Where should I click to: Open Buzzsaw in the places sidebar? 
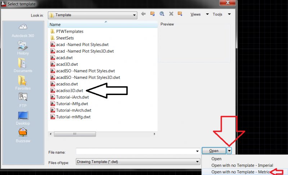pyautogui.click(x=23, y=135)
